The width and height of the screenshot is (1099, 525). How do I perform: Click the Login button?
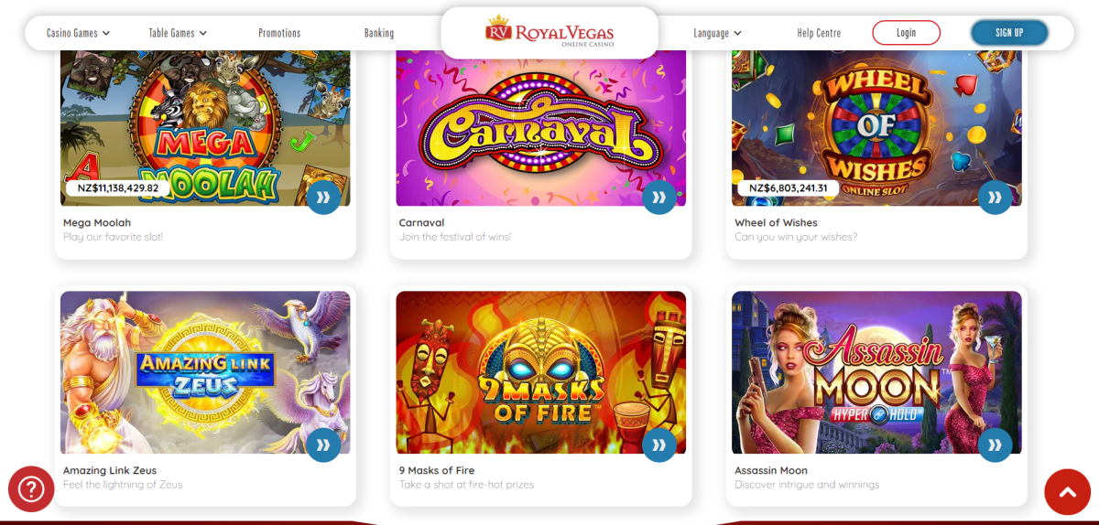[906, 33]
